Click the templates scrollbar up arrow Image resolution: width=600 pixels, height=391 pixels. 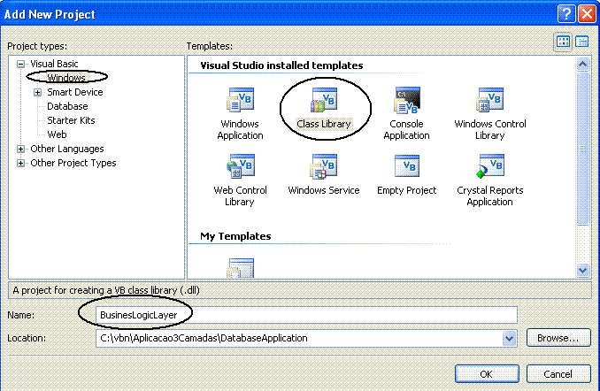[582, 65]
